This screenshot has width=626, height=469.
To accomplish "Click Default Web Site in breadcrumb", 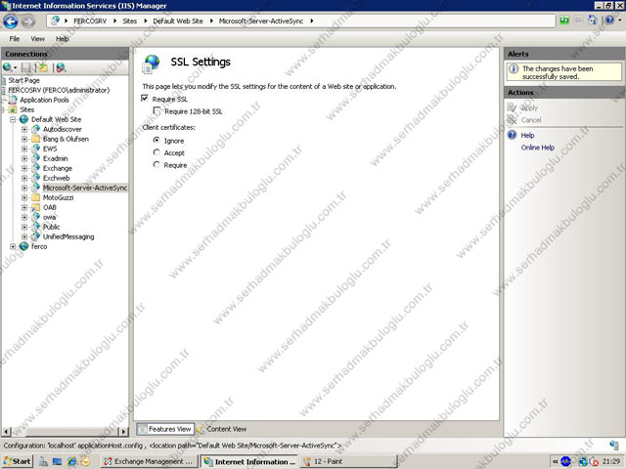I will click(x=178, y=21).
